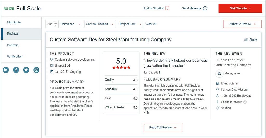Open the Twitter social icon

(26, 70)
